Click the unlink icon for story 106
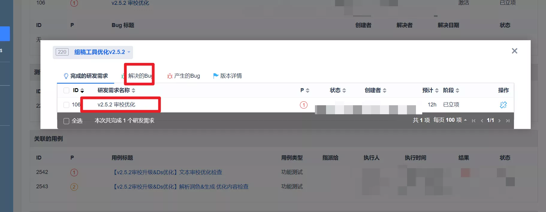546x212 pixels. click(x=503, y=105)
